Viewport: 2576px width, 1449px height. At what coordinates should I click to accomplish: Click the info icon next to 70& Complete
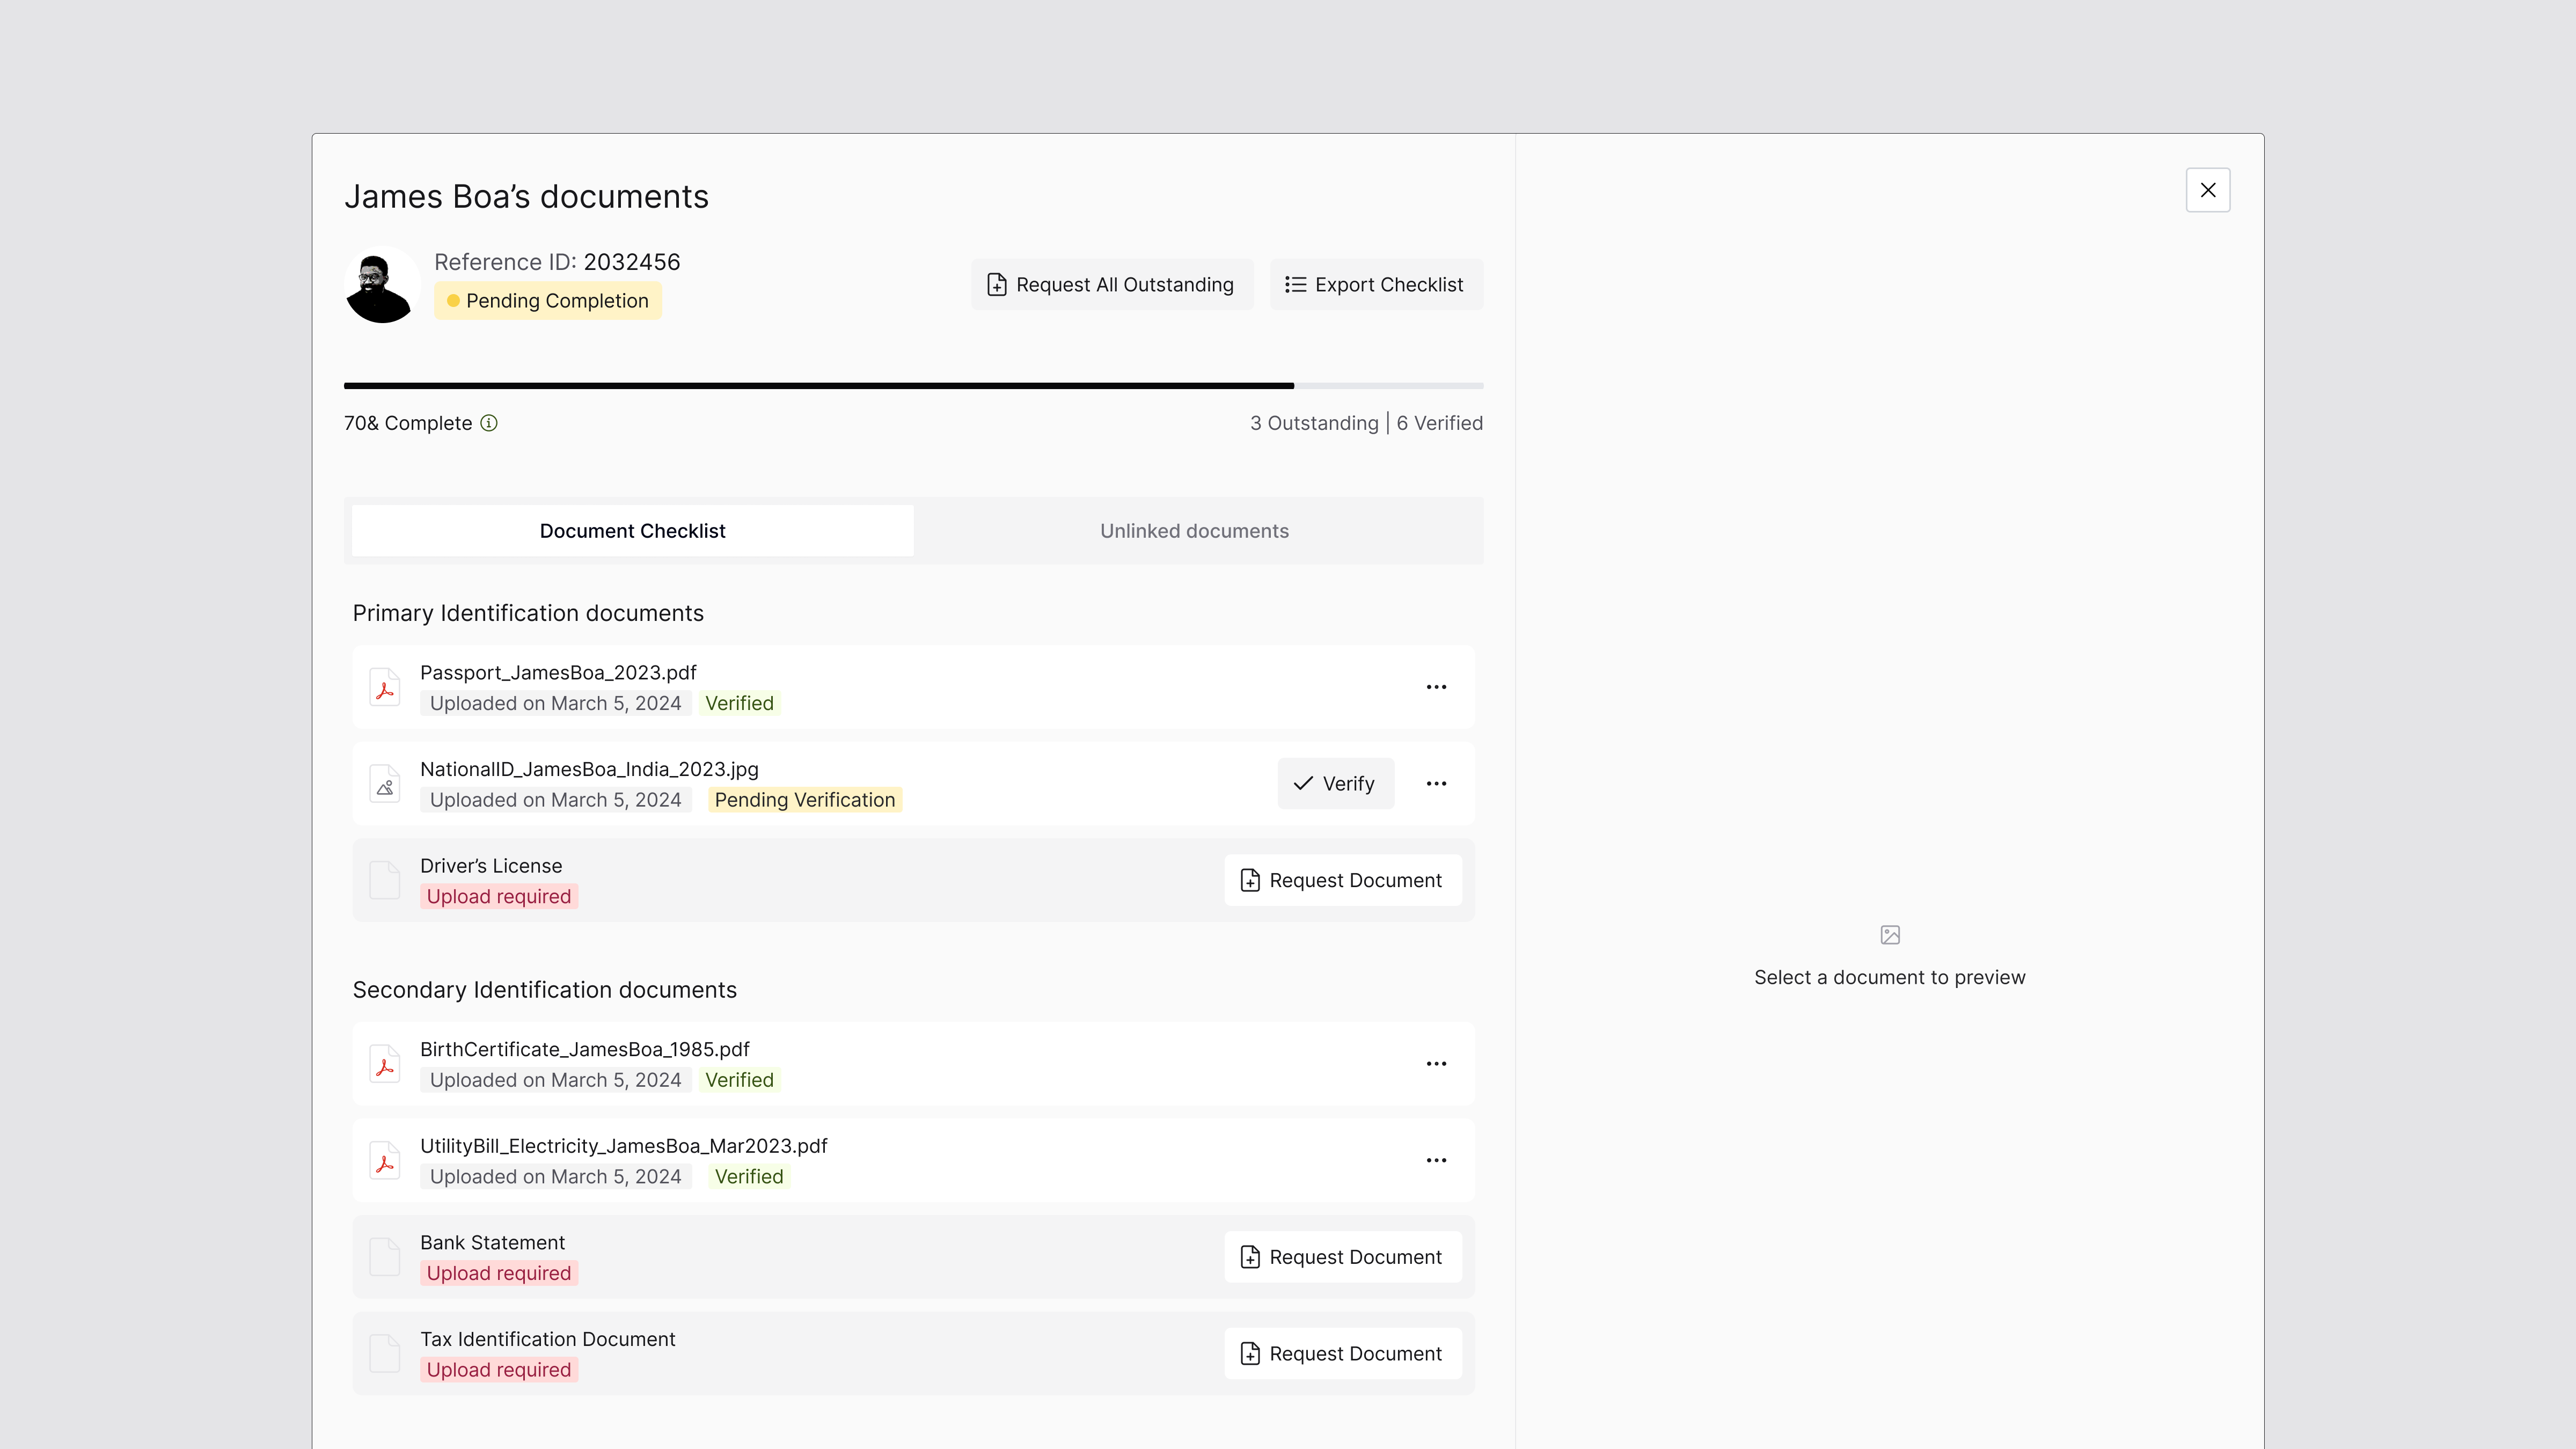(489, 423)
